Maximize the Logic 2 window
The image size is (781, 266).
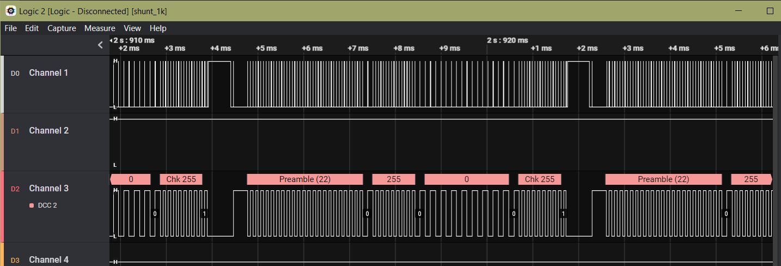click(770, 11)
